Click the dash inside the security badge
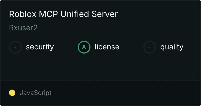 [15, 47]
